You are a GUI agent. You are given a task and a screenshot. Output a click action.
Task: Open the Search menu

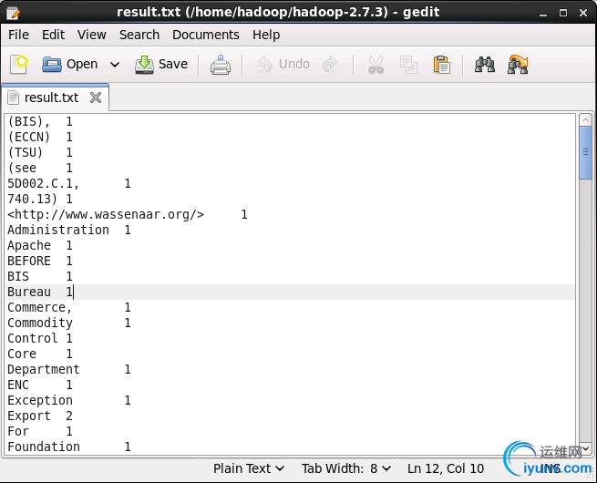tap(139, 35)
